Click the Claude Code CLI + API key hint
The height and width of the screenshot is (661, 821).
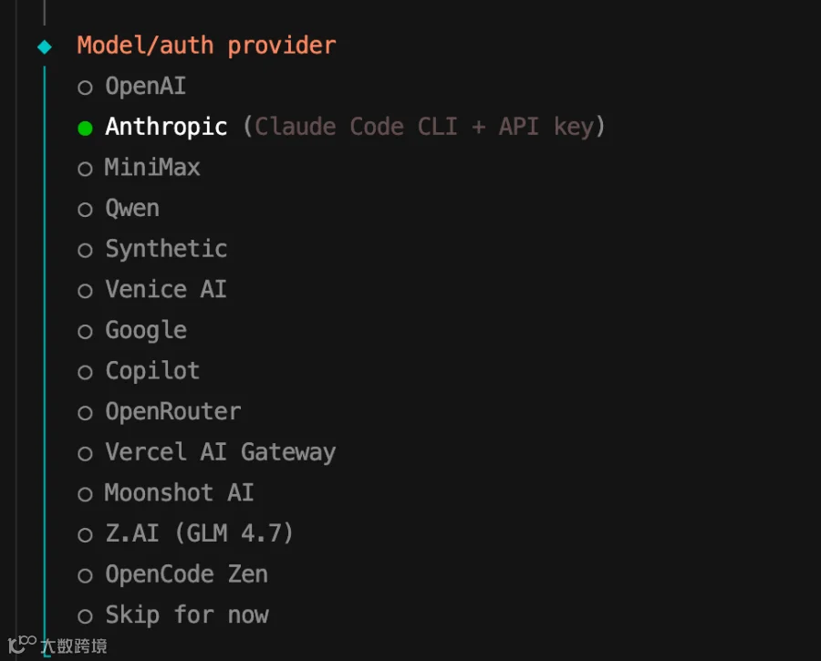click(424, 127)
